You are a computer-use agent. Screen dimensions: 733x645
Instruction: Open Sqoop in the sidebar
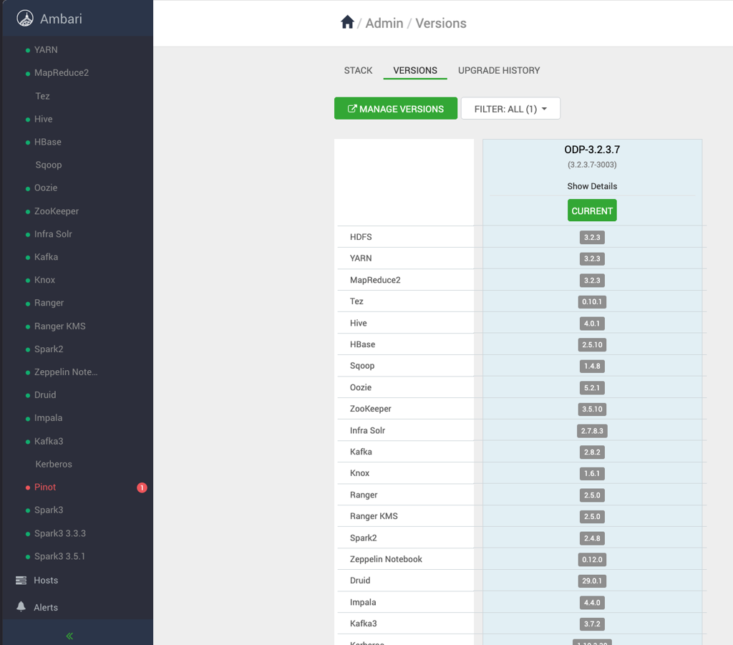pos(49,165)
